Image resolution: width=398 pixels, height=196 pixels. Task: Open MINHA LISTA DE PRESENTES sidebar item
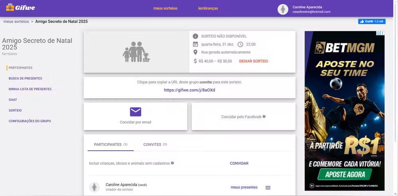pyautogui.click(x=30, y=89)
